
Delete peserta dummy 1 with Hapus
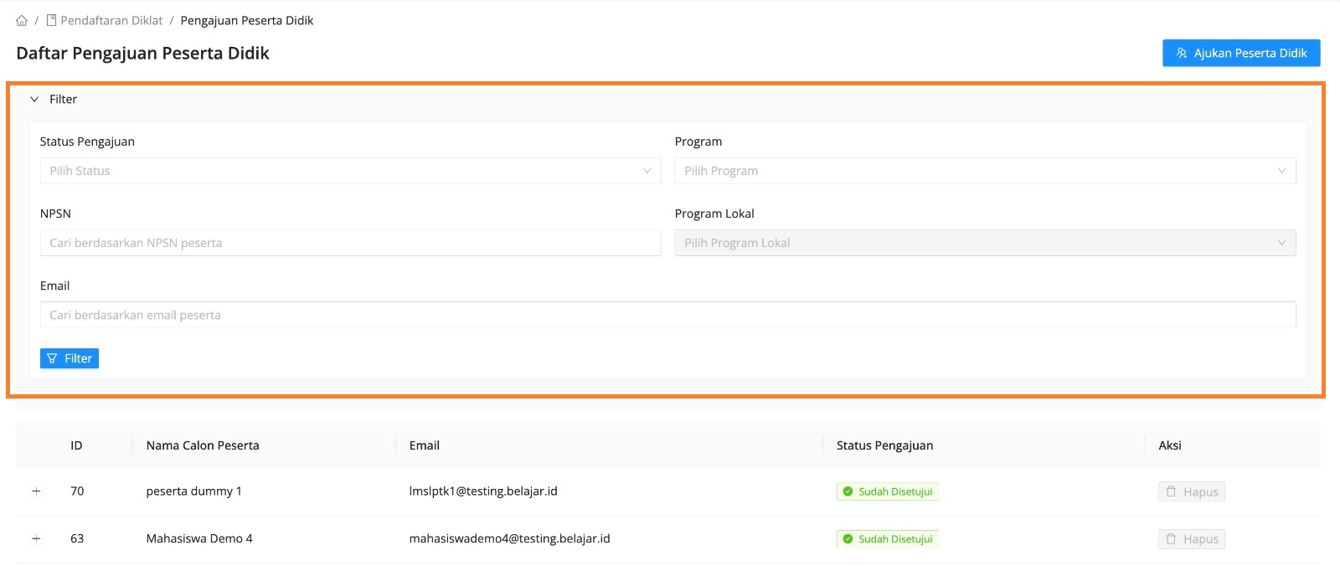(1191, 492)
